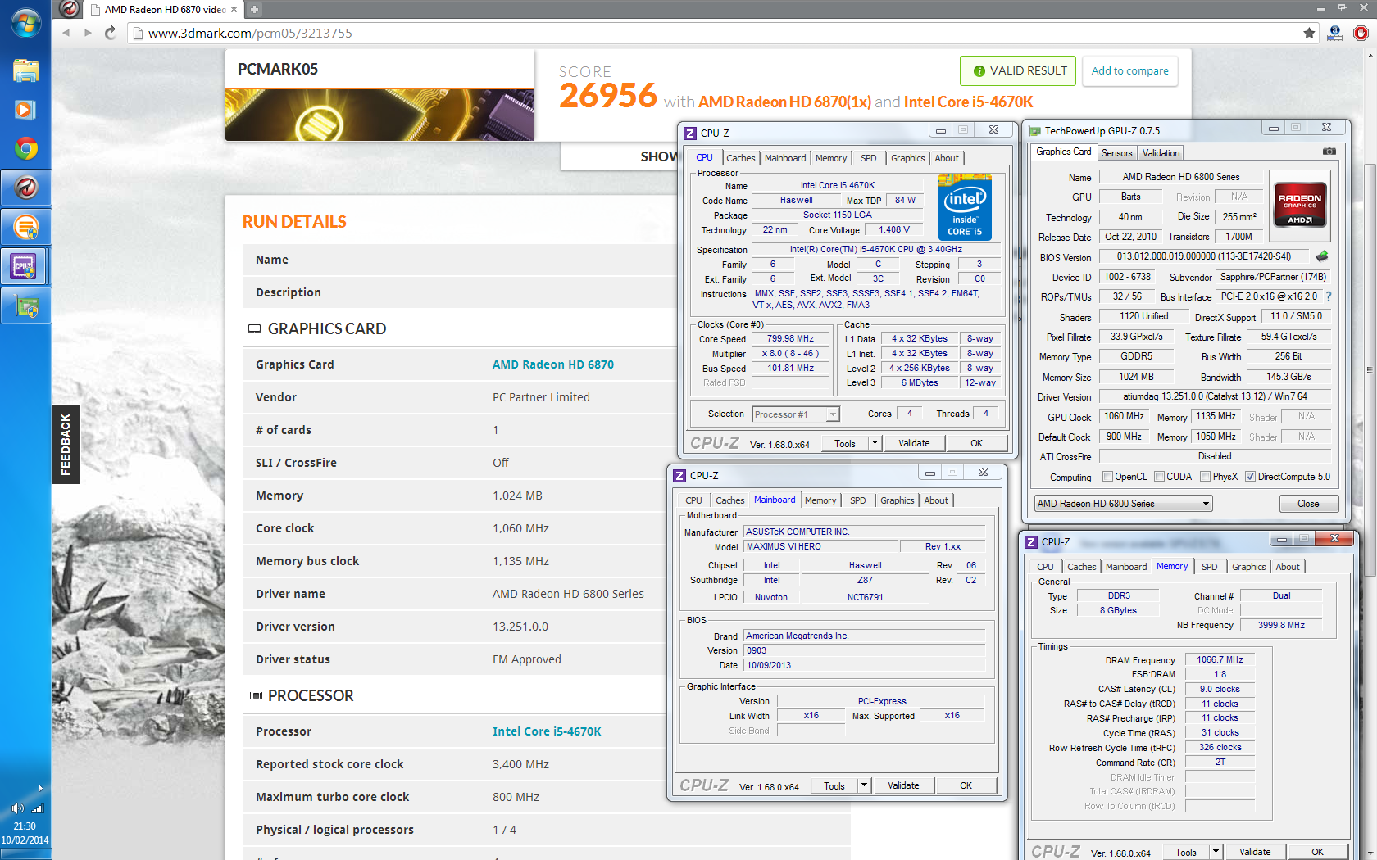Image resolution: width=1377 pixels, height=860 pixels.
Task: Launch Google Chrome from the taskbar
Action: (25, 149)
